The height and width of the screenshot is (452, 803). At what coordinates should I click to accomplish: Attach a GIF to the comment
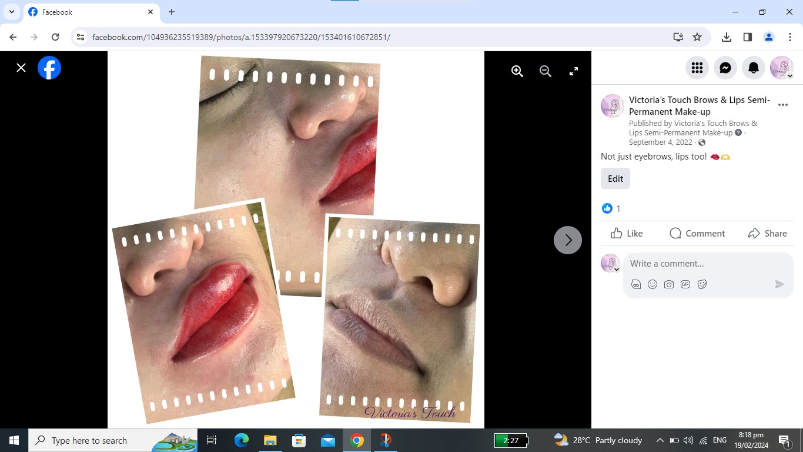[x=685, y=284]
